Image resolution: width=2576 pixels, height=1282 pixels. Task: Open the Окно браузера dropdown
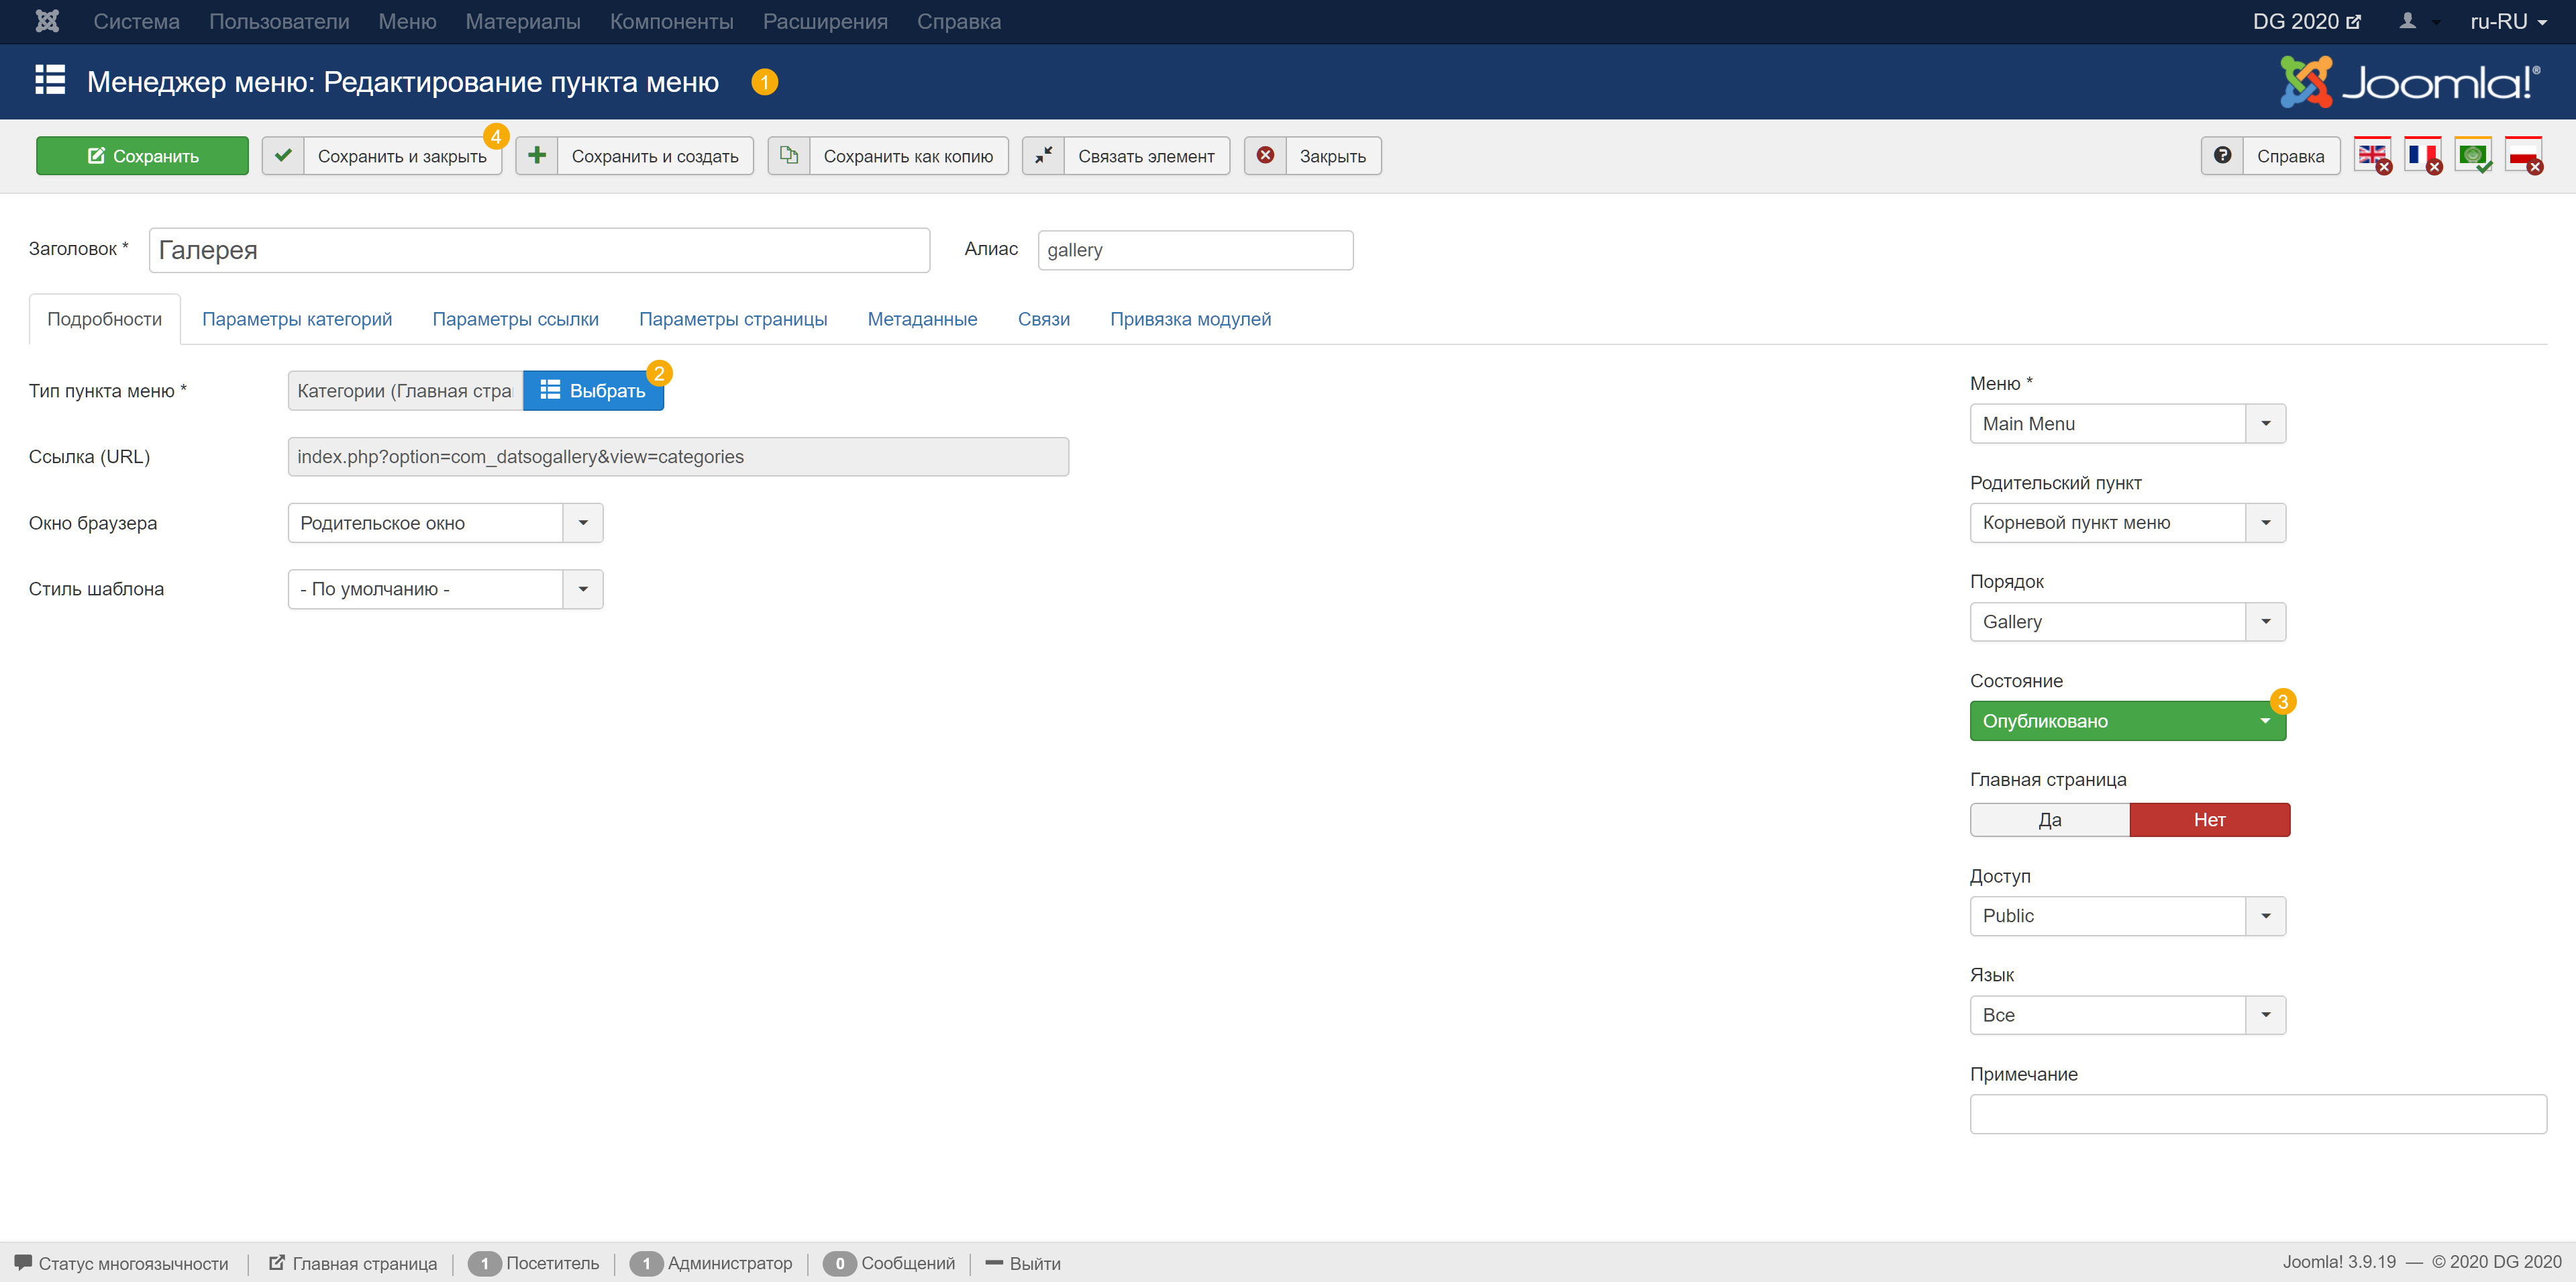(x=445, y=523)
